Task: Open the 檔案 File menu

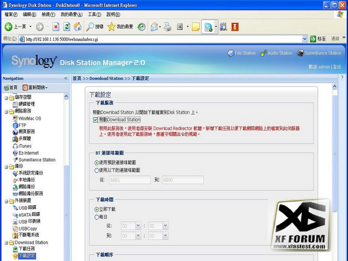Action: [11, 15]
